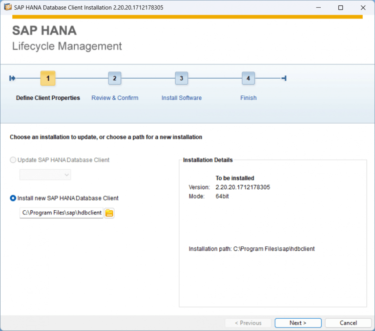The height and width of the screenshot is (331, 375).
Task: Click the step 2 number box
Action: [x=114, y=78]
